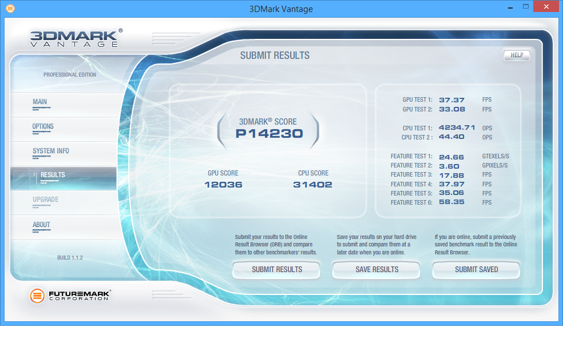Click the Build 1.1.2 version text
The image size is (563, 343).
70,258
